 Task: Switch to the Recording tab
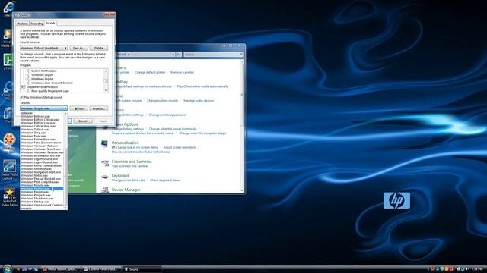37,24
